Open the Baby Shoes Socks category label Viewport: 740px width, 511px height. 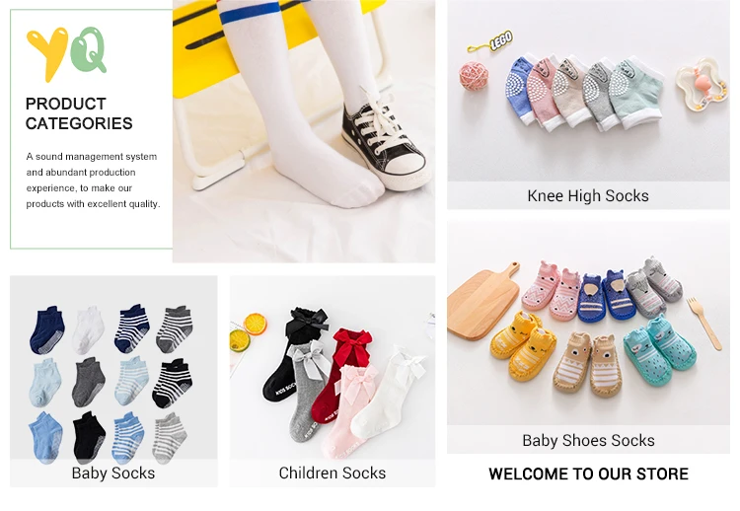point(588,440)
